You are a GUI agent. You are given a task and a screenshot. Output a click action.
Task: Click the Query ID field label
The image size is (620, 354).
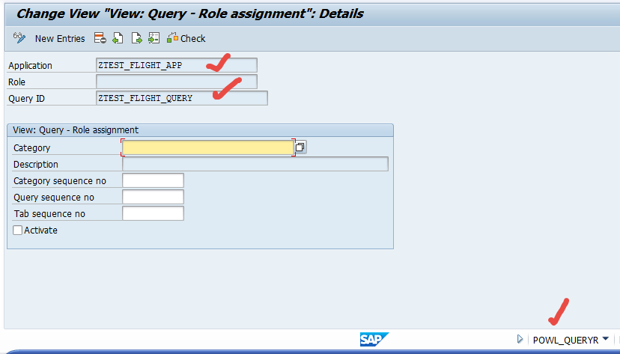(26, 98)
